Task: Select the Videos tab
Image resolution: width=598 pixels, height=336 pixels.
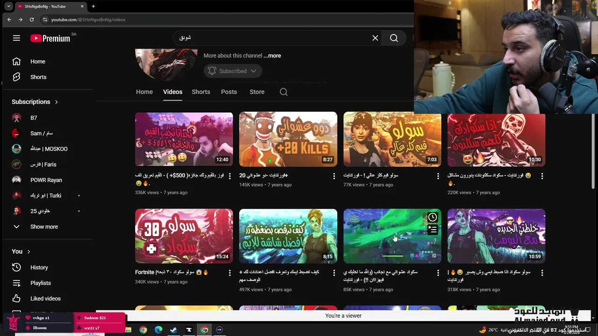Action: pos(172,92)
